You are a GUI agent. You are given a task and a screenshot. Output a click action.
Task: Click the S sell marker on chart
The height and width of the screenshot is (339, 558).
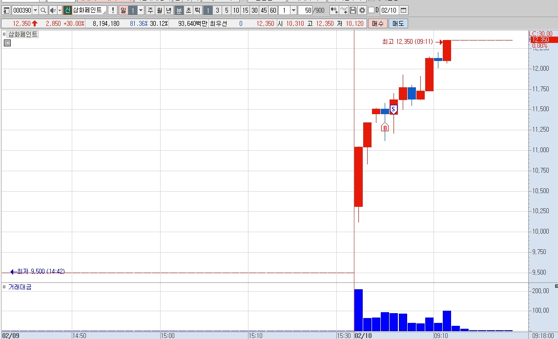[393, 109]
